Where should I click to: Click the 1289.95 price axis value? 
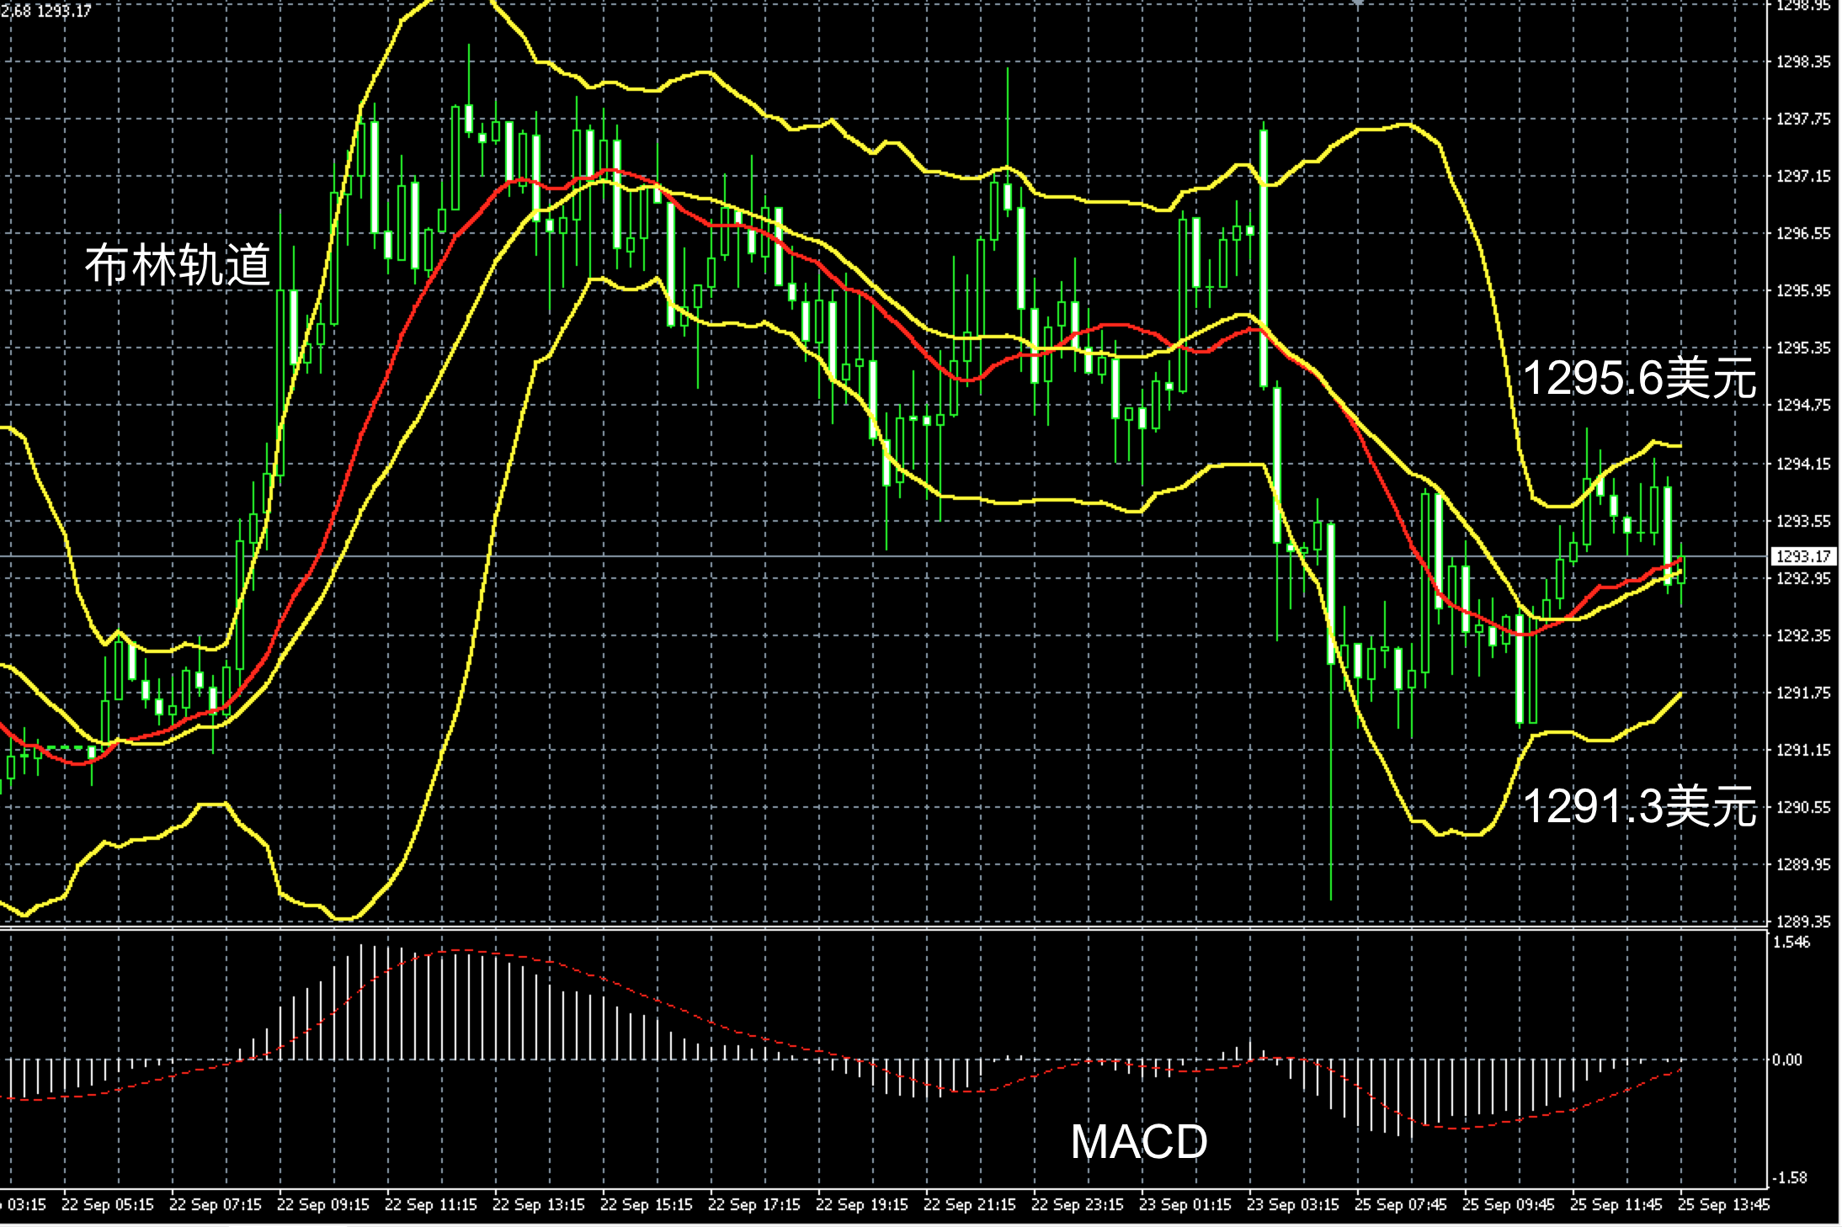click(x=1802, y=864)
